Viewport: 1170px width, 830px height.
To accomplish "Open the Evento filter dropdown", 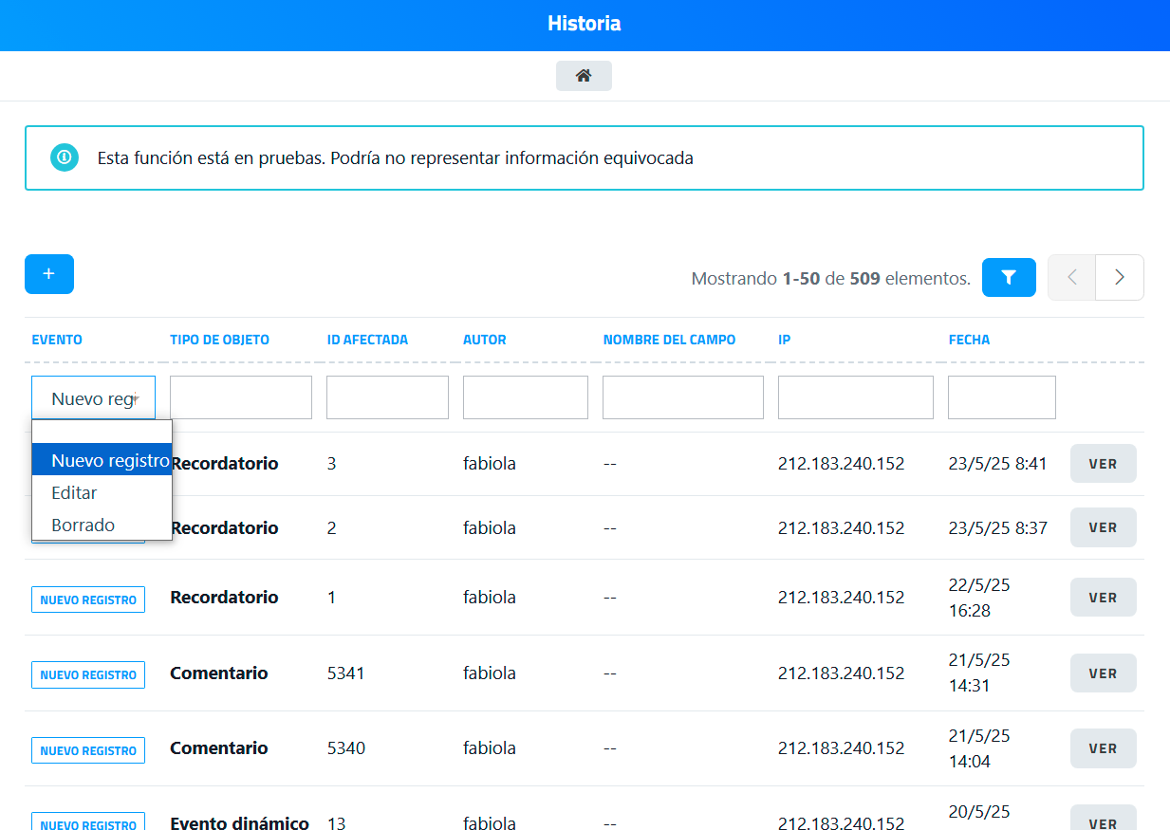I will (93, 398).
